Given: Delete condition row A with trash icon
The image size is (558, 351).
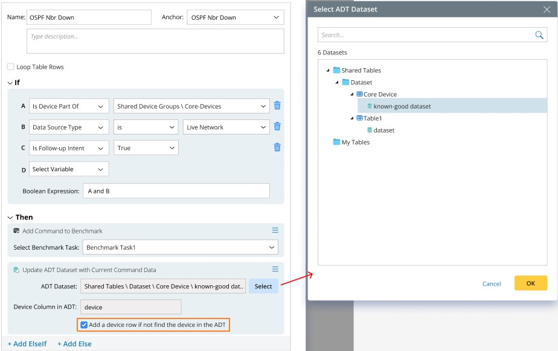Looking at the screenshot, I should [277, 106].
